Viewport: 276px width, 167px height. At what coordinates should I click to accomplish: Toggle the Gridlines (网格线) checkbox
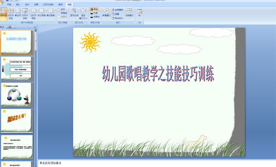point(62,13)
